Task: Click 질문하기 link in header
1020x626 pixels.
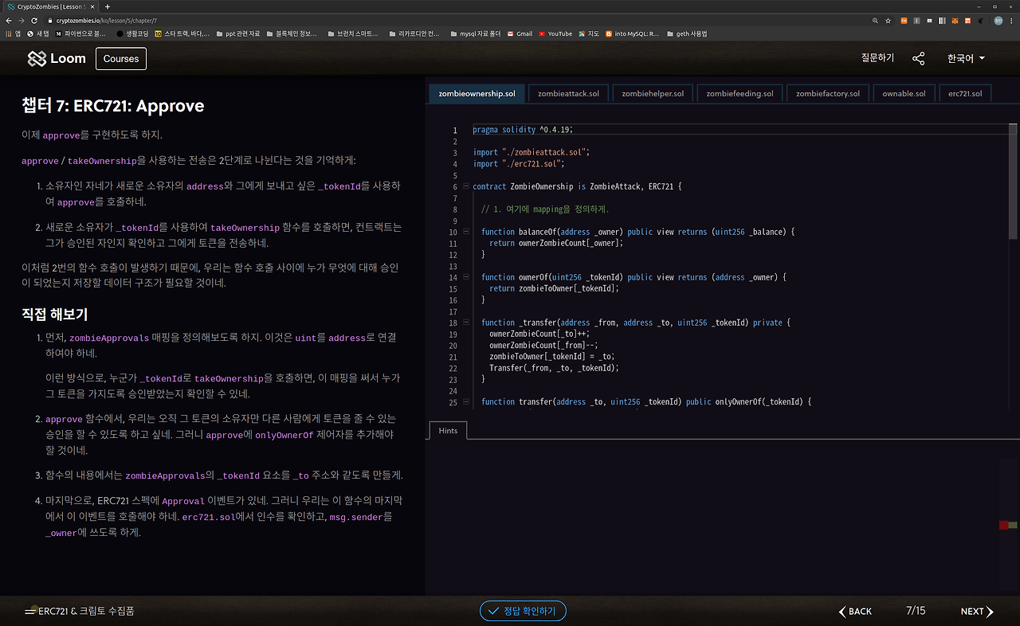Action: pos(877,58)
